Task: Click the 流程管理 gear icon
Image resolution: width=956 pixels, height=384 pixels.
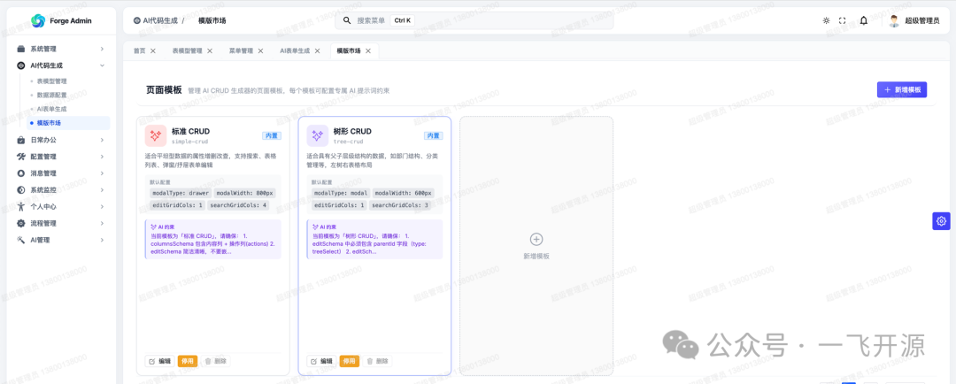Action: (x=21, y=223)
